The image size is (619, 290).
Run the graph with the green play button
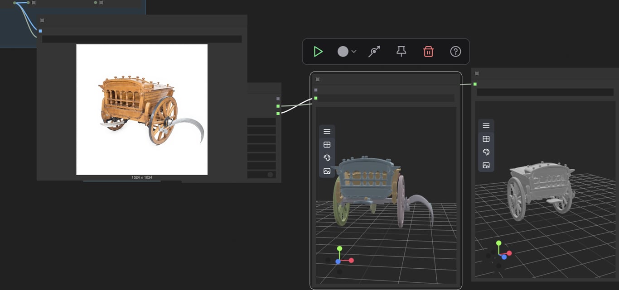(318, 51)
